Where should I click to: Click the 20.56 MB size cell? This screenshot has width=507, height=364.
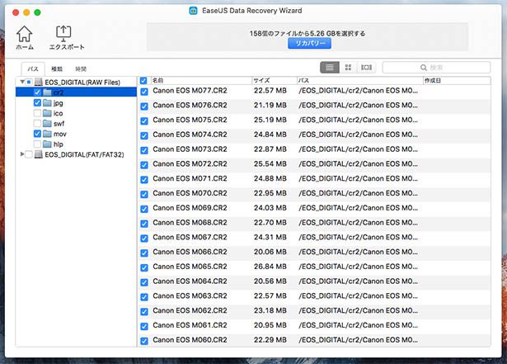point(270,281)
